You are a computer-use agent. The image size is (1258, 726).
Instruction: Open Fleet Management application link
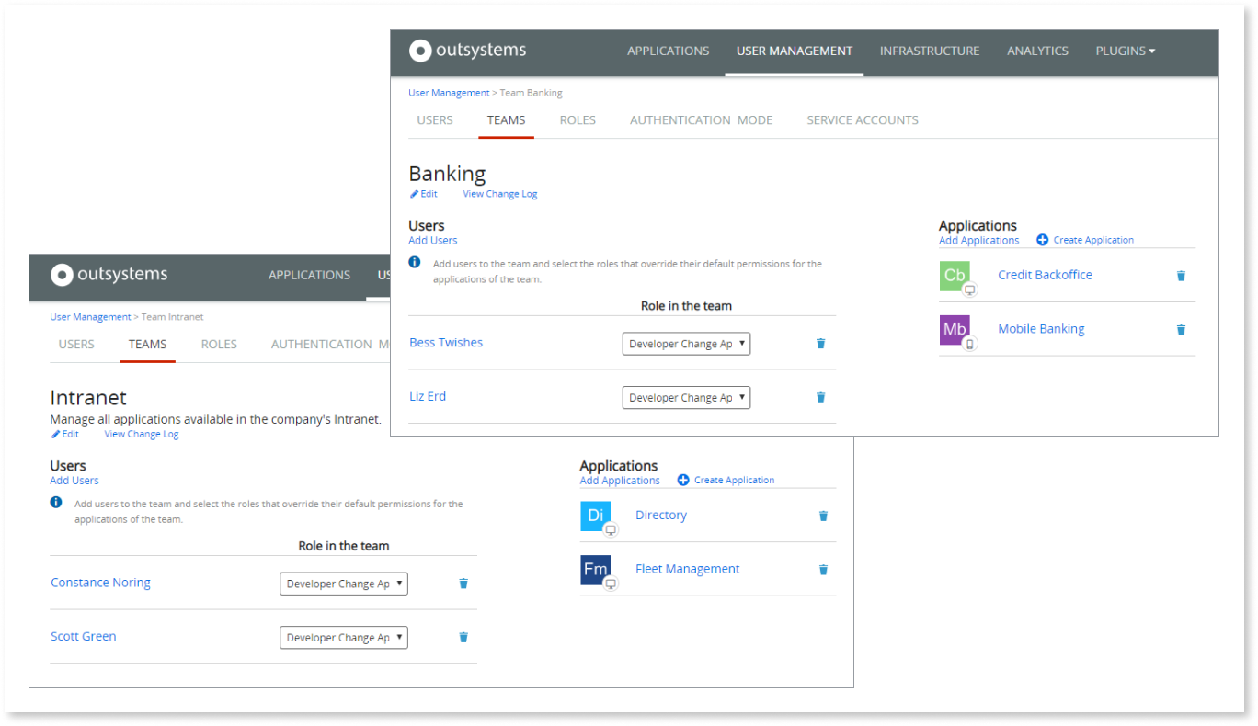[688, 569]
